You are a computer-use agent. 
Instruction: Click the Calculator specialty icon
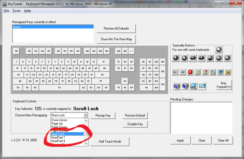pyautogui.click(x=202, y=86)
